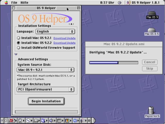This screenshot has width=165, height=124.
Task: Click the Control Strip scroll-left arrow
Action: 6,120
